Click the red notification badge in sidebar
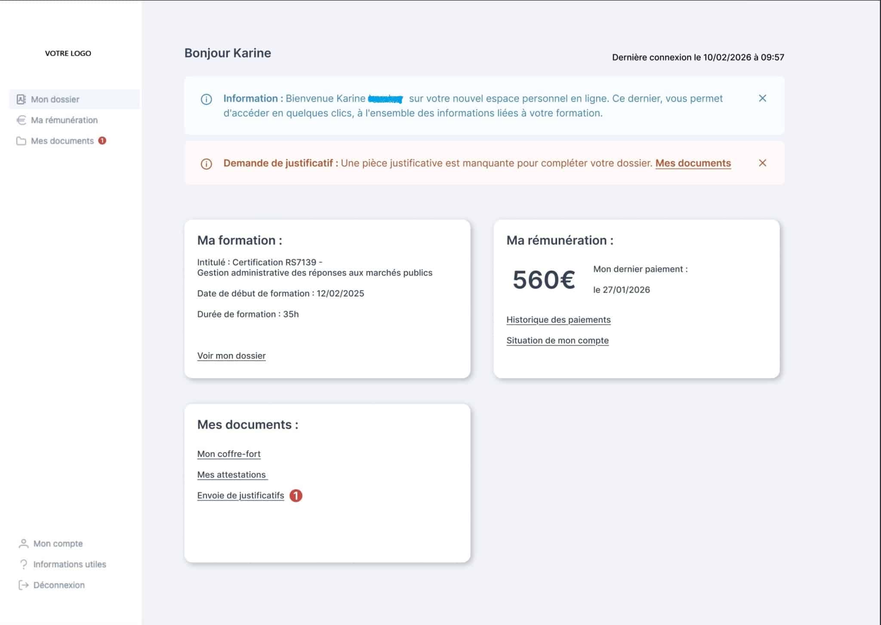881x625 pixels. [102, 140]
